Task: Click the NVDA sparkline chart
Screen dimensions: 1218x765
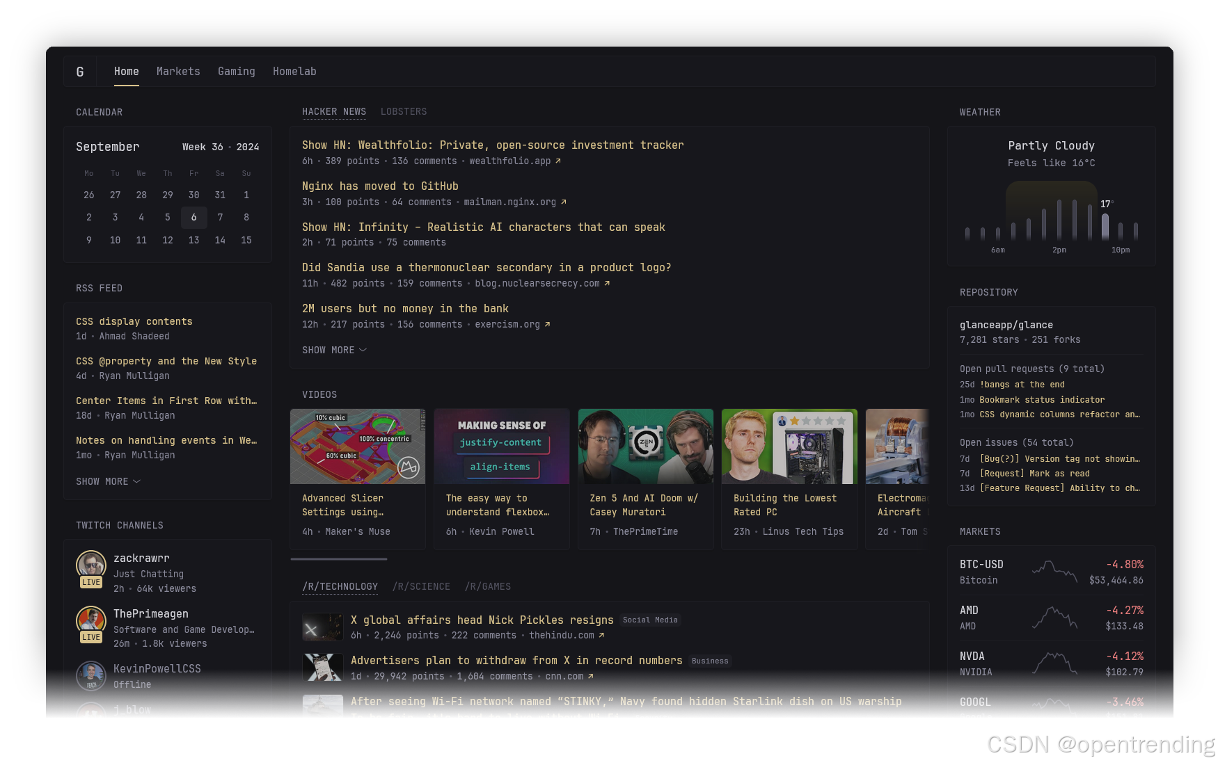Action: (1054, 663)
